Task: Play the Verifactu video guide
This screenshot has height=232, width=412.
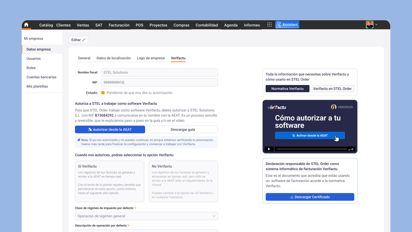Action: pos(269,149)
